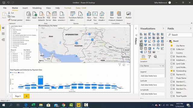Pick the Waterfall chart visual

click(141, 41)
